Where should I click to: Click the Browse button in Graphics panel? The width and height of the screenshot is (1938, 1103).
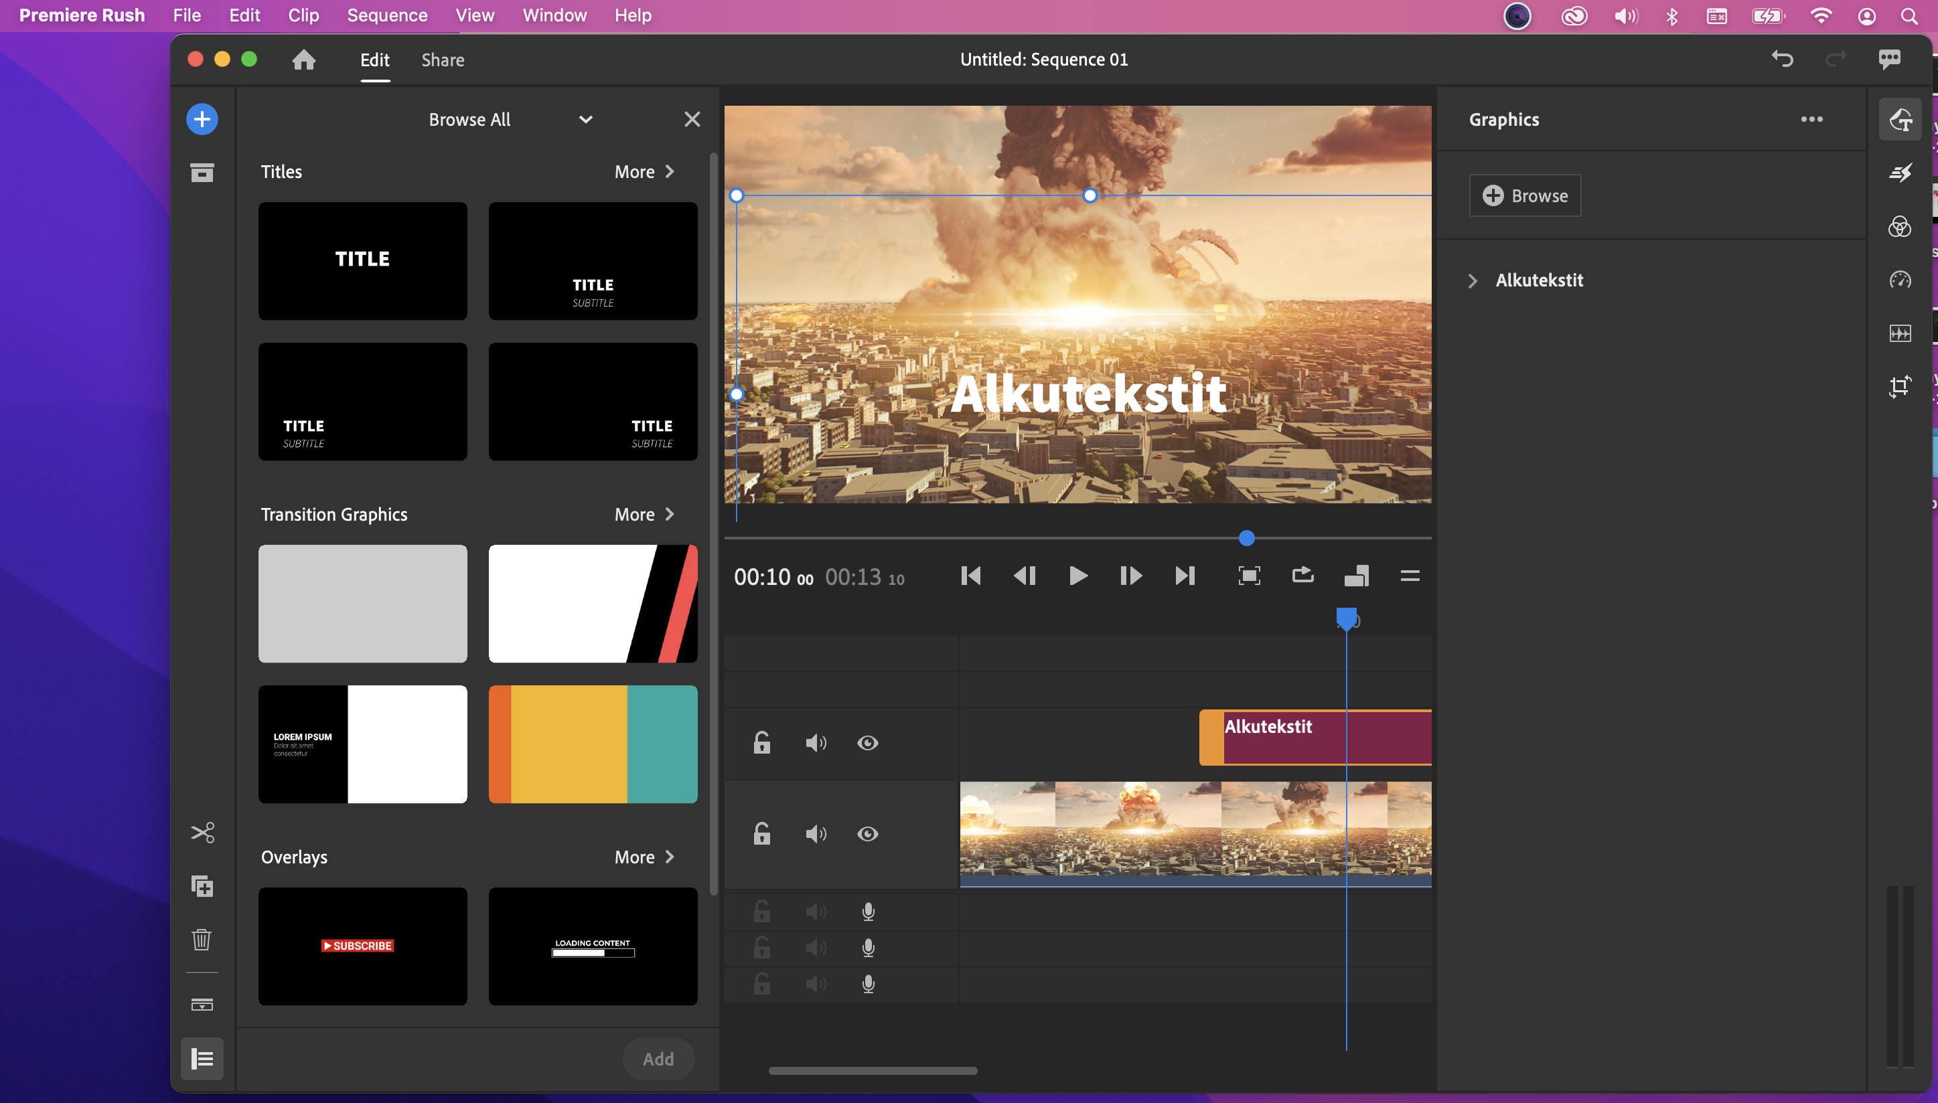click(x=1524, y=195)
